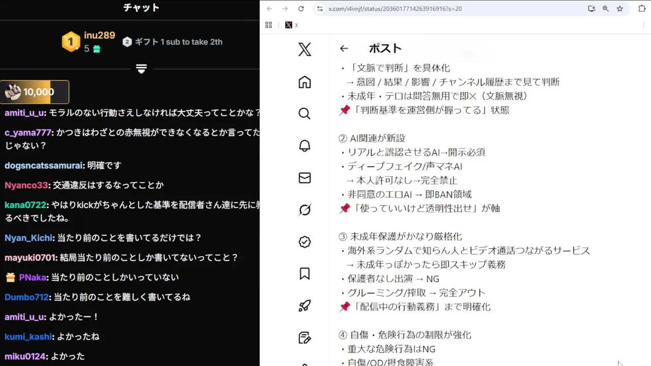This screenshot has height=366, width=651.
Task: Open the username miku0124 in chat
Action: 25,357
